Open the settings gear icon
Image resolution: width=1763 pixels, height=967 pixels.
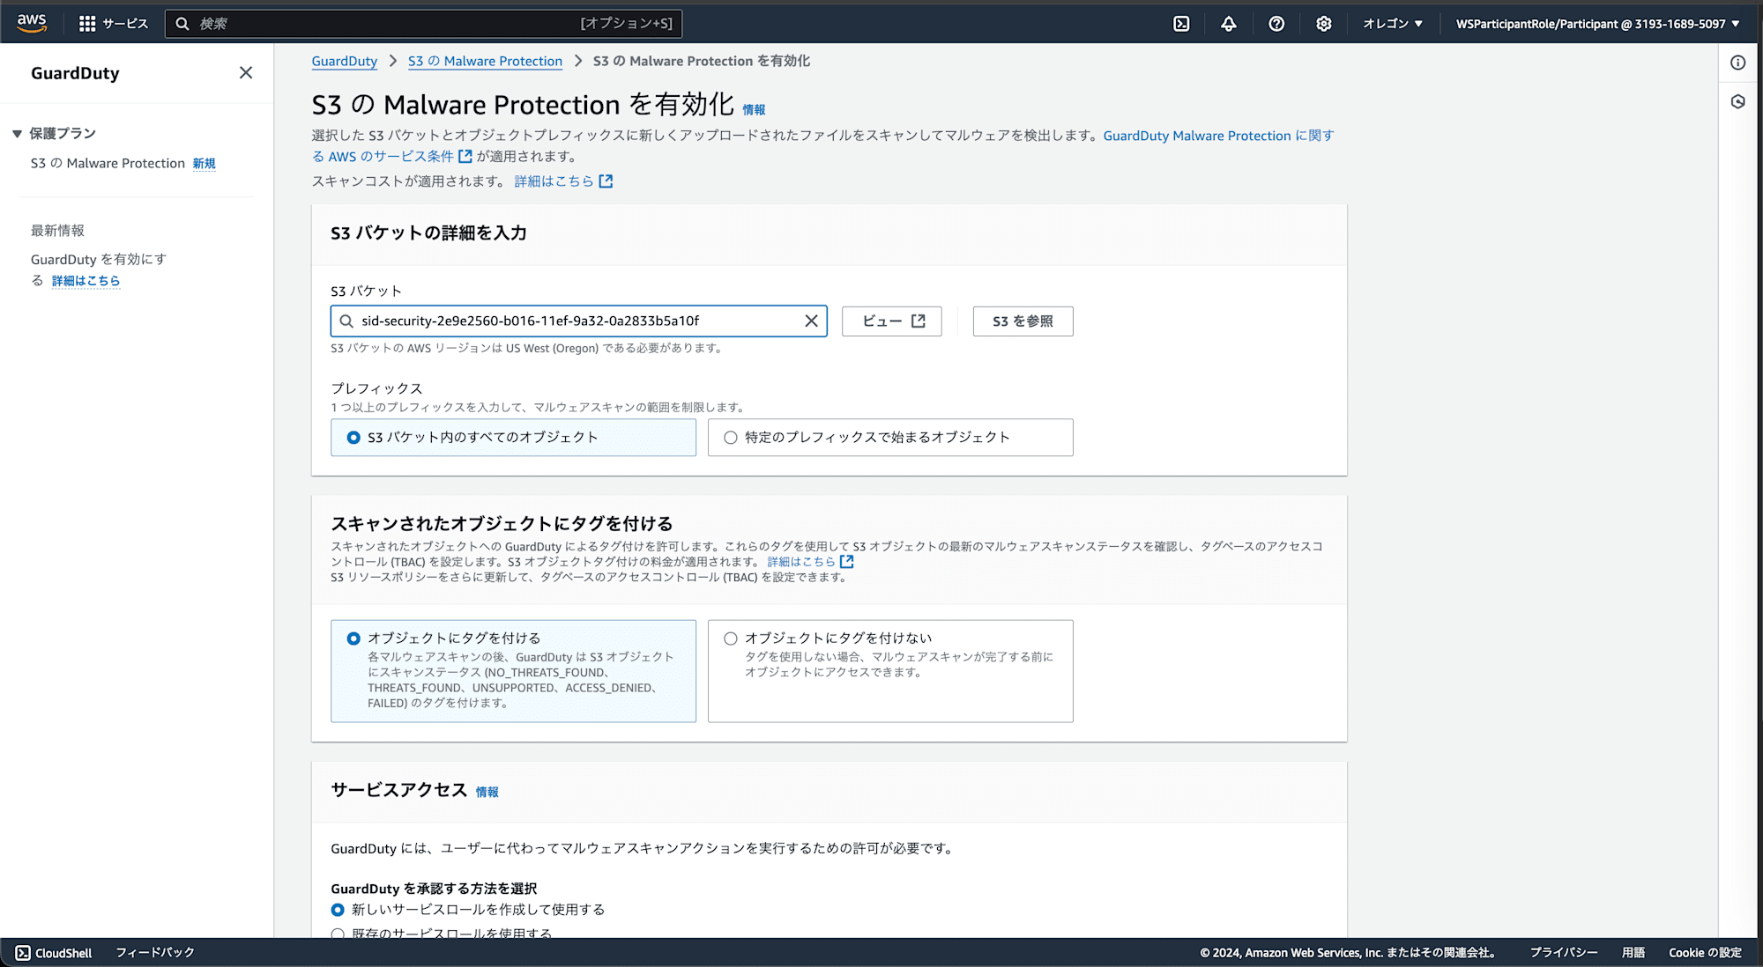[1324, 24]
